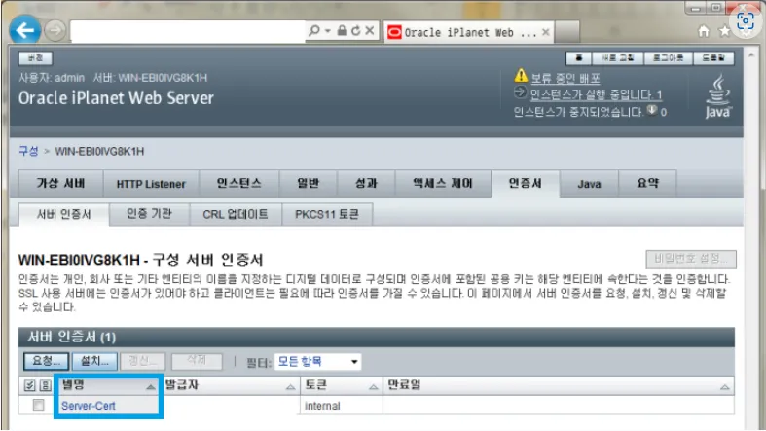This screenshot has width=766, height=431.
Task: Go back with the browser back arrow
Action: point(25,31)
